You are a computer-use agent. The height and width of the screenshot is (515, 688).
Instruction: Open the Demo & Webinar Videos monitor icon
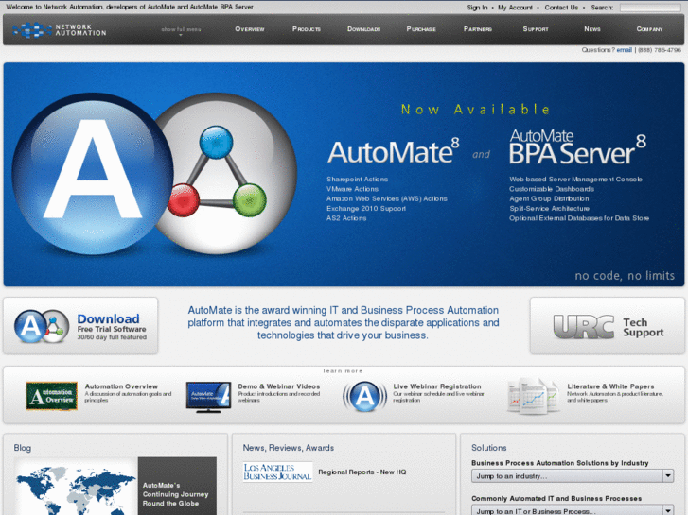coord(208,397)
